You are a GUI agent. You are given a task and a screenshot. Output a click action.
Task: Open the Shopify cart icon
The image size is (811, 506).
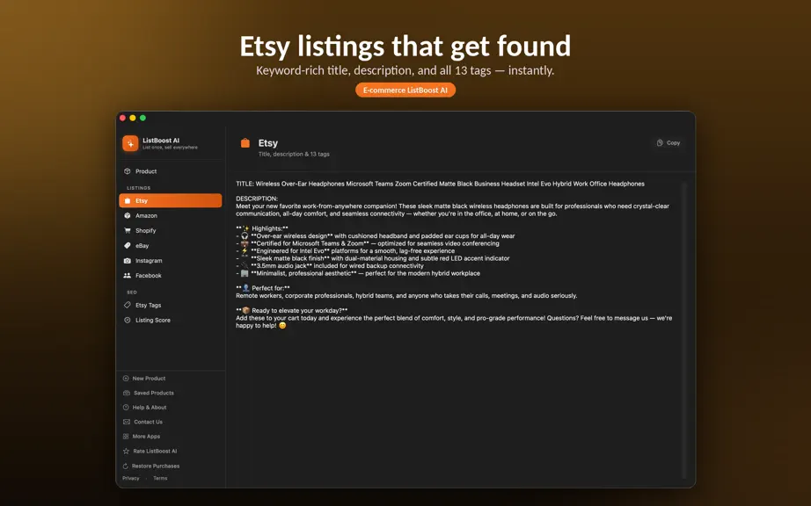[x=128, y=231]
